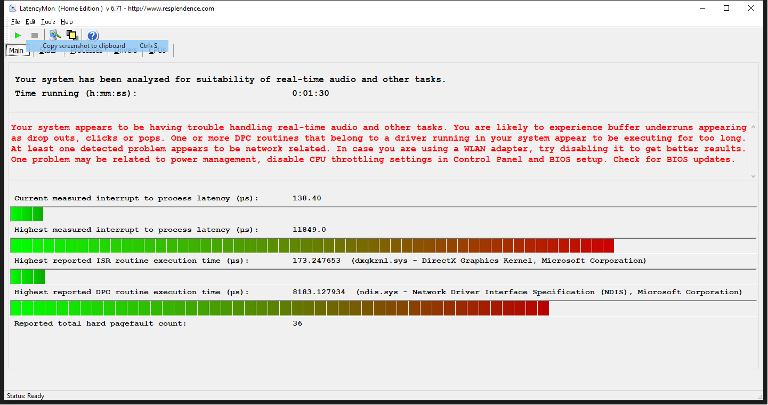The height and width of the screenshot is (405, 768).
Task: Minimize the LatencyMon window
Action: (702, 8)
